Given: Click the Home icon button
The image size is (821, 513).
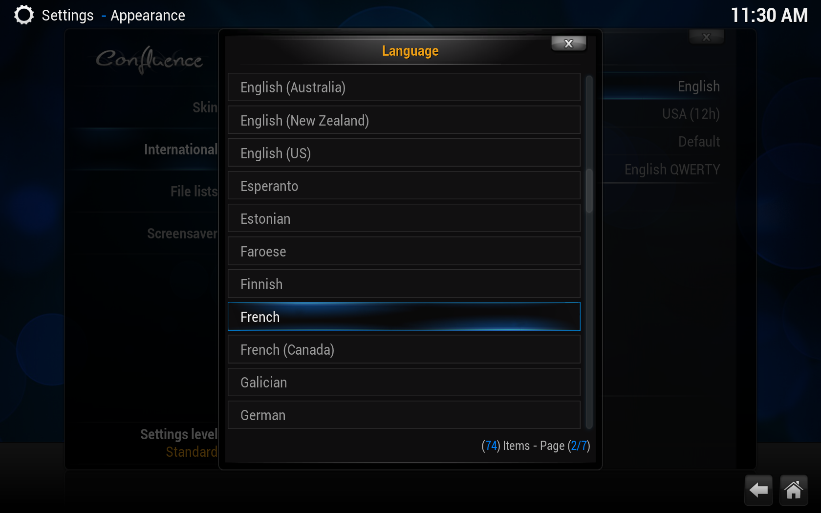Looking at the screenshot, I should pyautogui.click(x=794, y=490).
